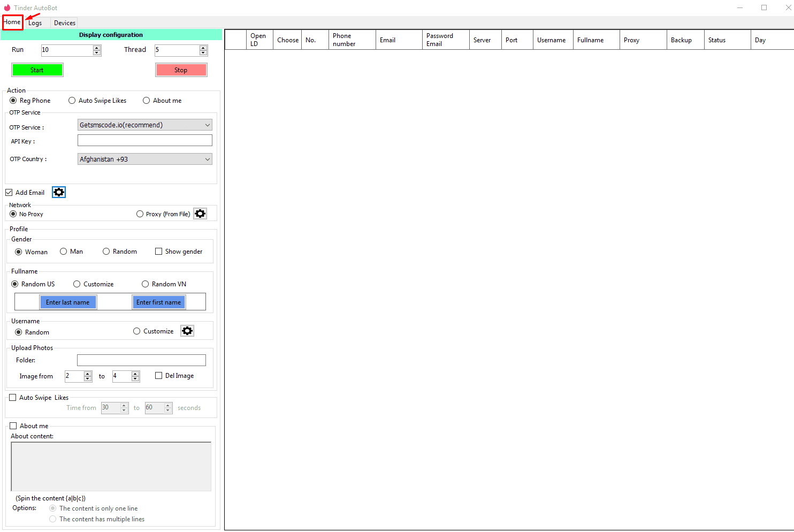Open the OTP Service dropdown

click(145, 125)
